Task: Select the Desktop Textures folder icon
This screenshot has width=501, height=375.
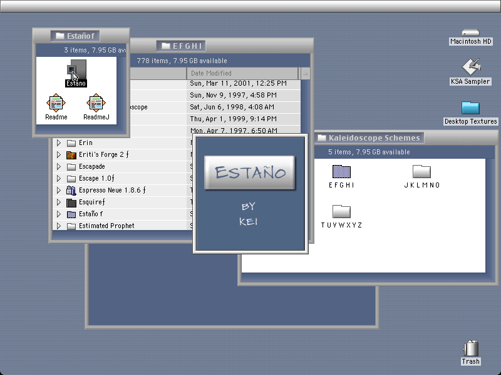Action: (x=471, y=107)
